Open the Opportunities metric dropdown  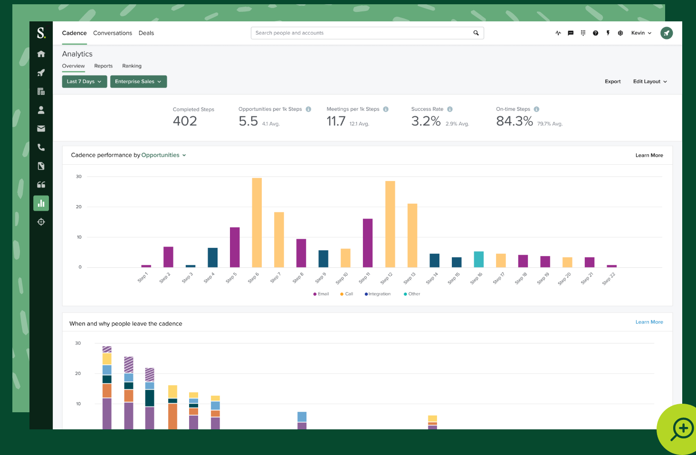coord(163,155)
